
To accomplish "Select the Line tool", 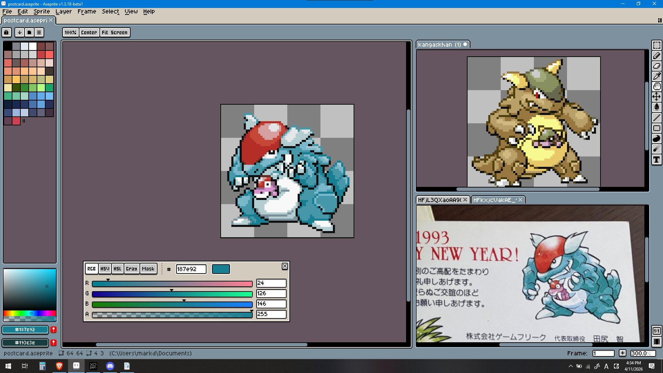I will tap(656, 118).
